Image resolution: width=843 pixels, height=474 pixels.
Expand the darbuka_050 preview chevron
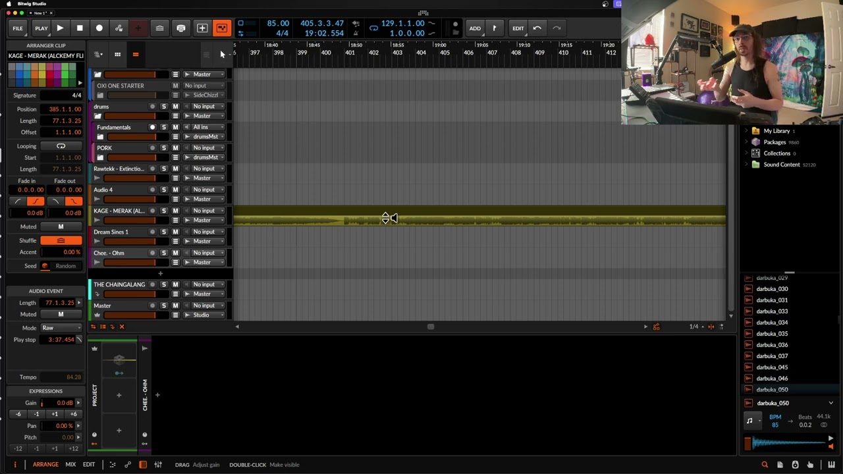click(830, 403)
